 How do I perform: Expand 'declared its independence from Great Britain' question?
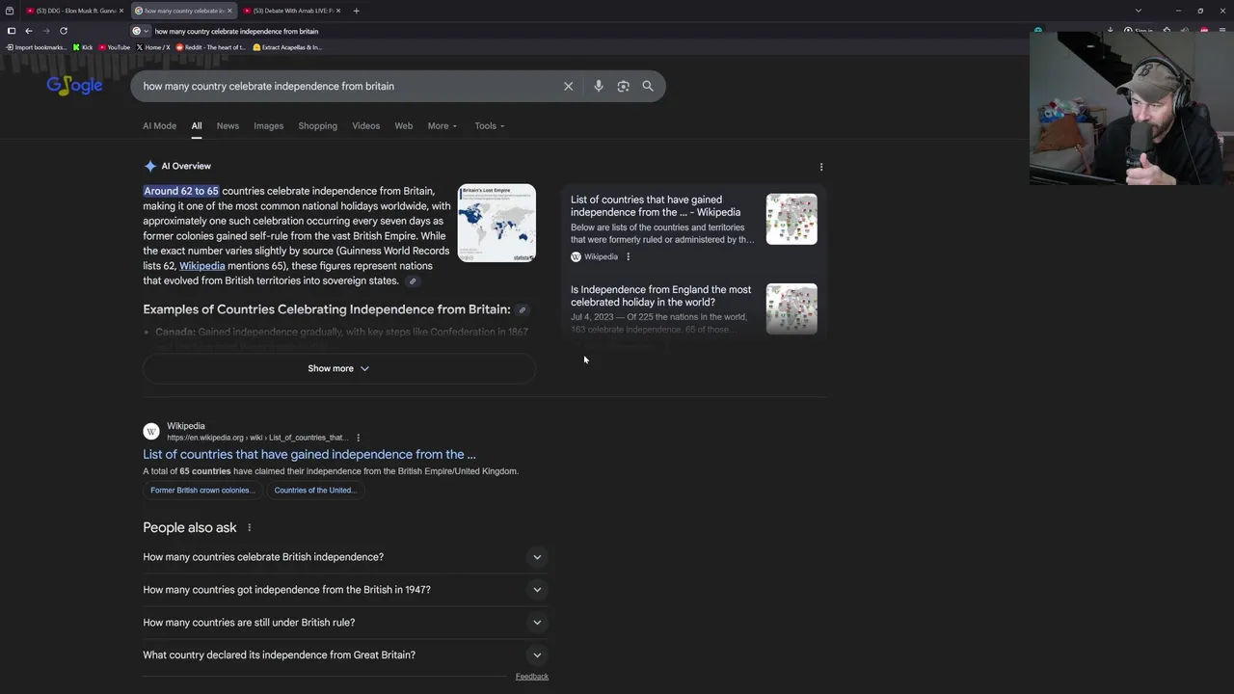[x=345, y=655]
